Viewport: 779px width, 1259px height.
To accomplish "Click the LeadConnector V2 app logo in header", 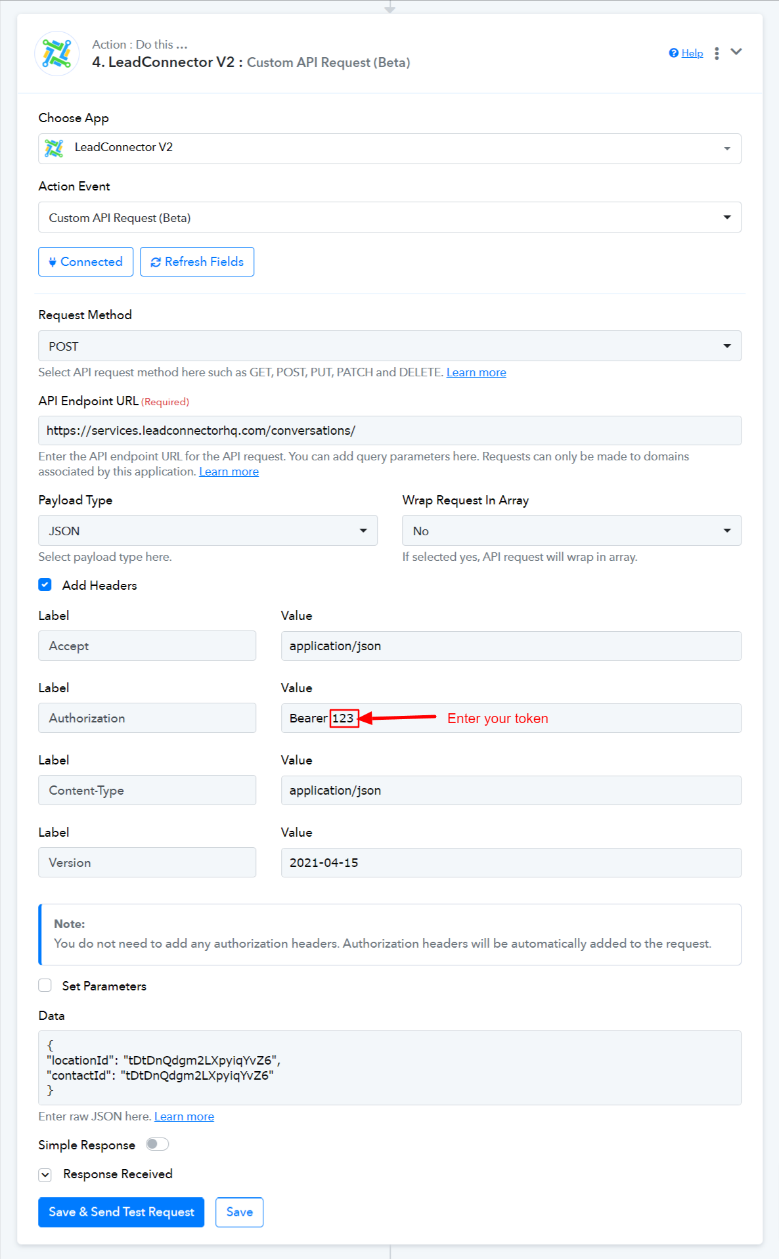I will click(57, 54).
